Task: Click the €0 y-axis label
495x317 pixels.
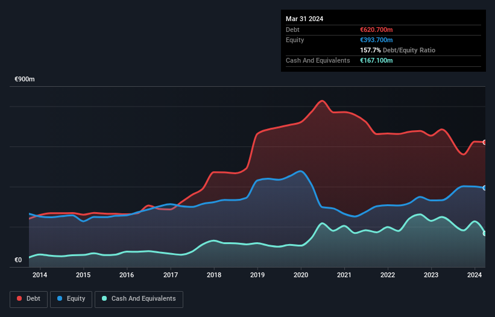Action: tap(18, 260)
